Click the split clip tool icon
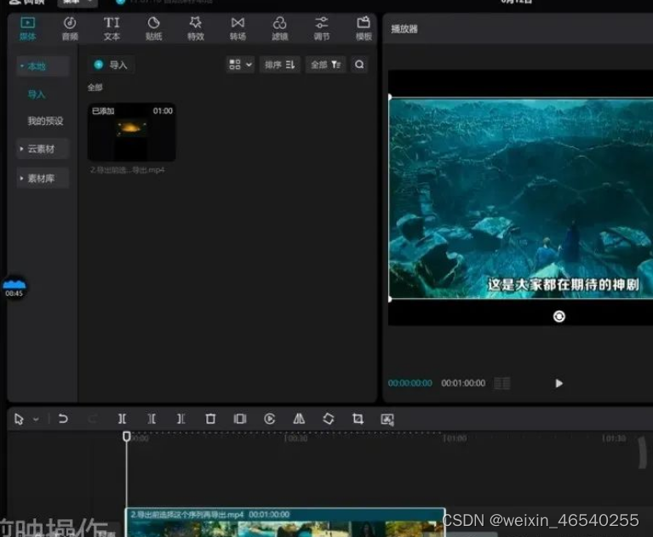The image size is (653, 537). tap(122, 419)
